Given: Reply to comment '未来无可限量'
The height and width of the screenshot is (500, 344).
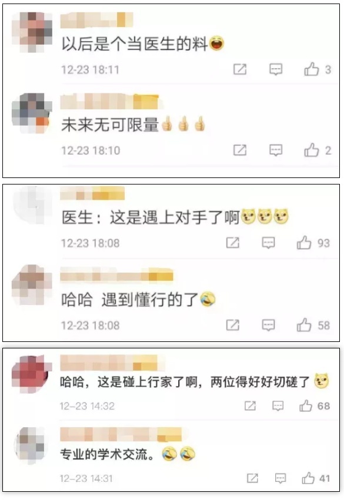Looking at the screenshot, I should point(276,150).
